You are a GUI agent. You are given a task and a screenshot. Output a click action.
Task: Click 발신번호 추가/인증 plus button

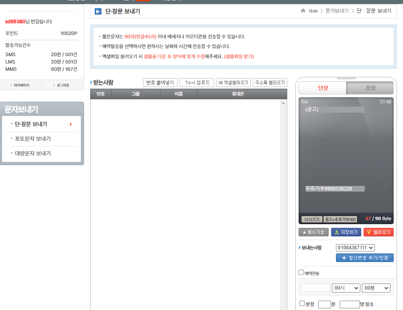364,258
